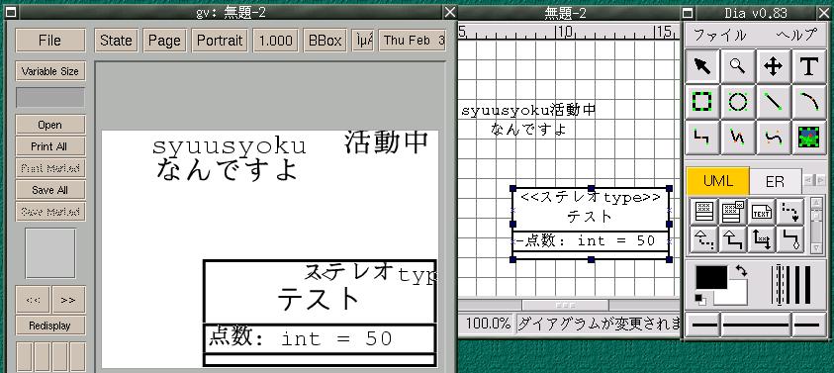
Task: Switch to the ER sheet tab
Action: click(x=775, y=182)
